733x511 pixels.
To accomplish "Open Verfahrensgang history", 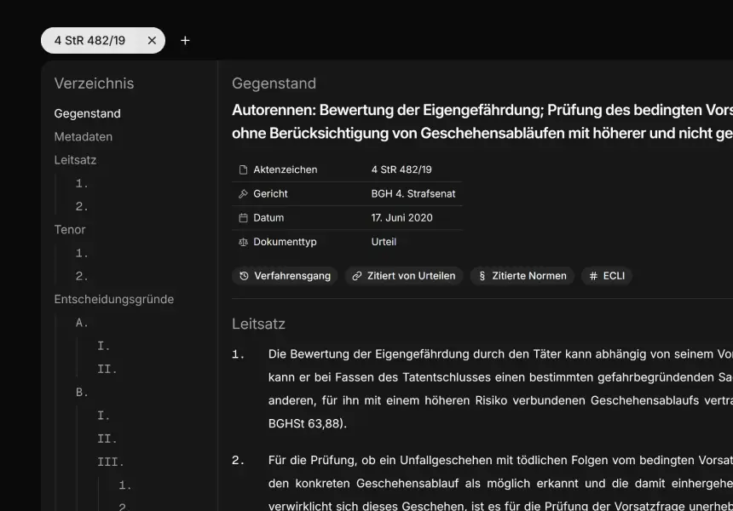I will [285, 276].
